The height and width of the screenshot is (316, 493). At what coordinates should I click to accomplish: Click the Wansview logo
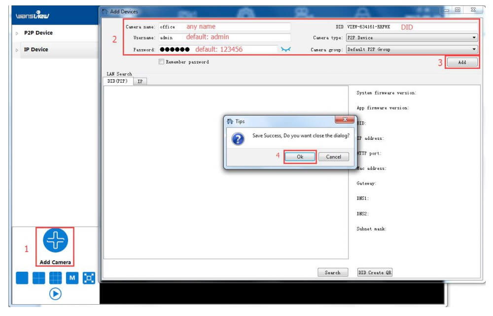click(33, 15)
